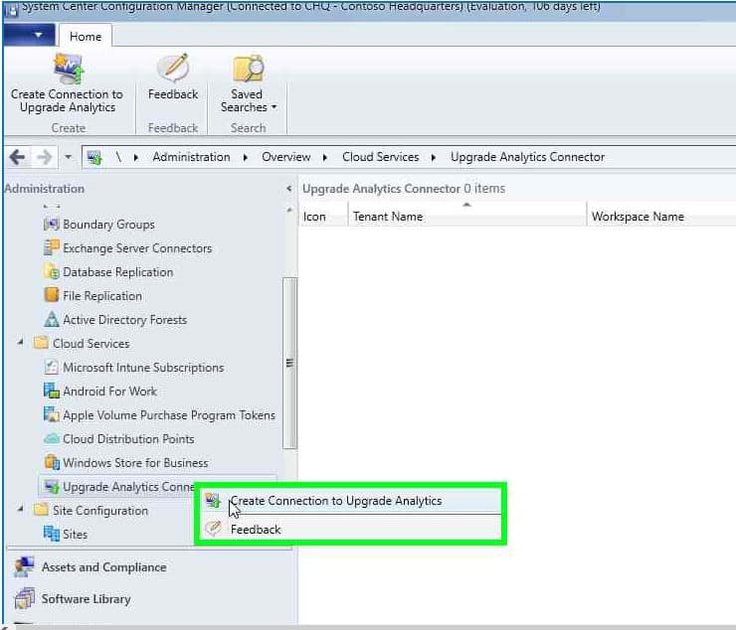Open the blue application menu dropdown
Image resolution: width=736 pixels, height=630 pixels.
tap(29, 35)
